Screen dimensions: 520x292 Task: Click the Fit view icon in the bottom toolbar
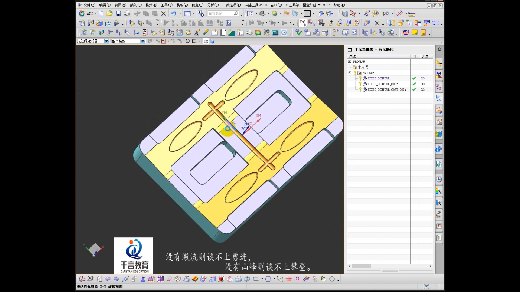(160, 279)
